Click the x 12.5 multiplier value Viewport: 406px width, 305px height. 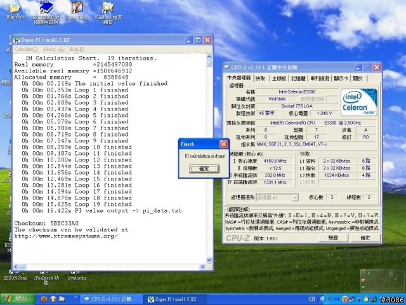[x=275, y=168]
